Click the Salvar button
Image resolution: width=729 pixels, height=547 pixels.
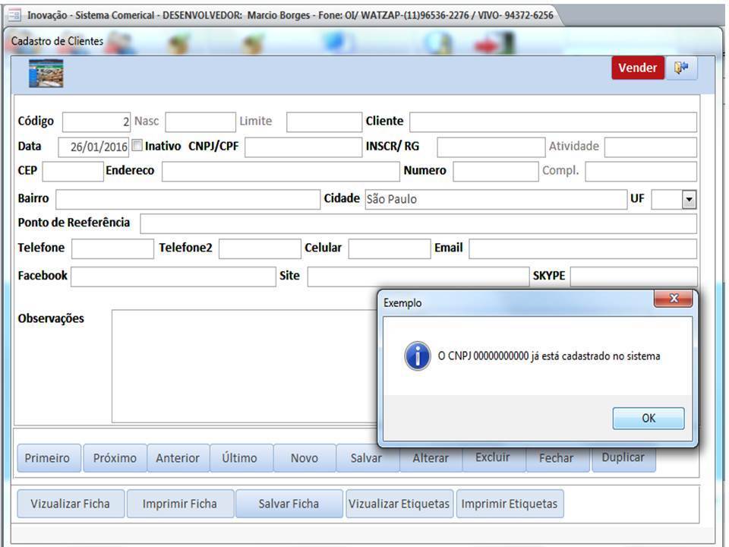[x=368, y=458]
